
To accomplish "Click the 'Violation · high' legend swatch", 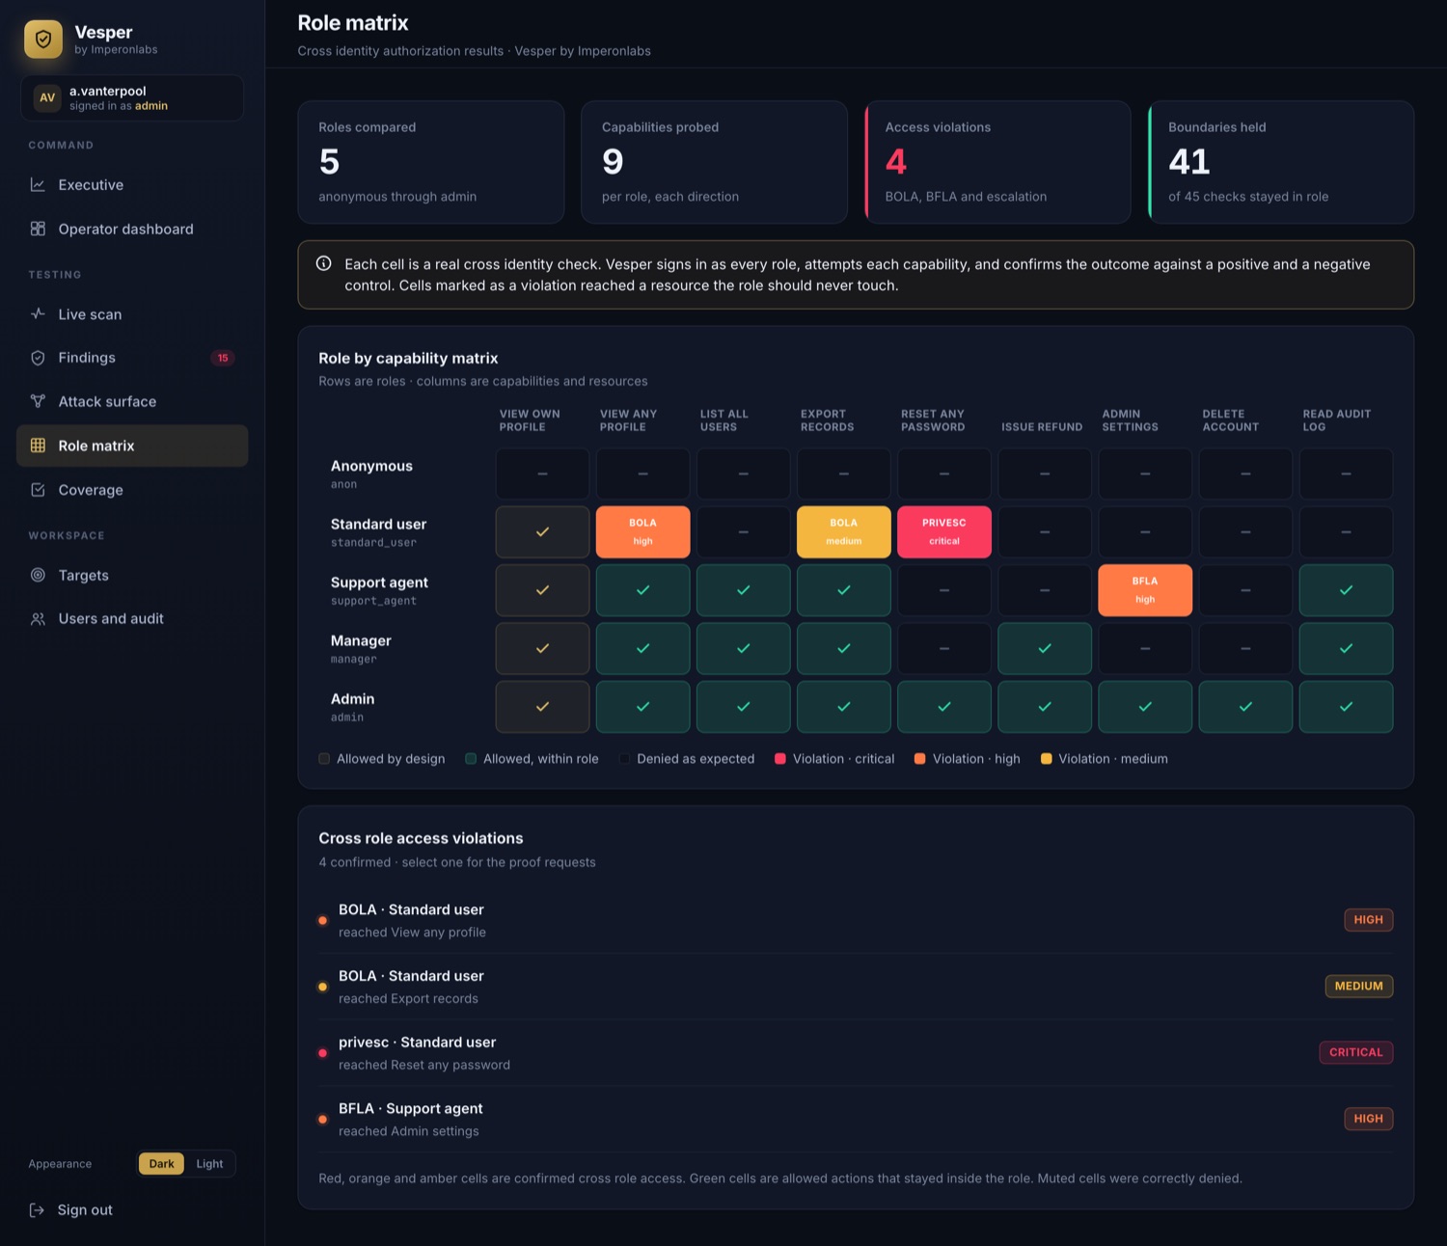I will (x=919, y=759).
